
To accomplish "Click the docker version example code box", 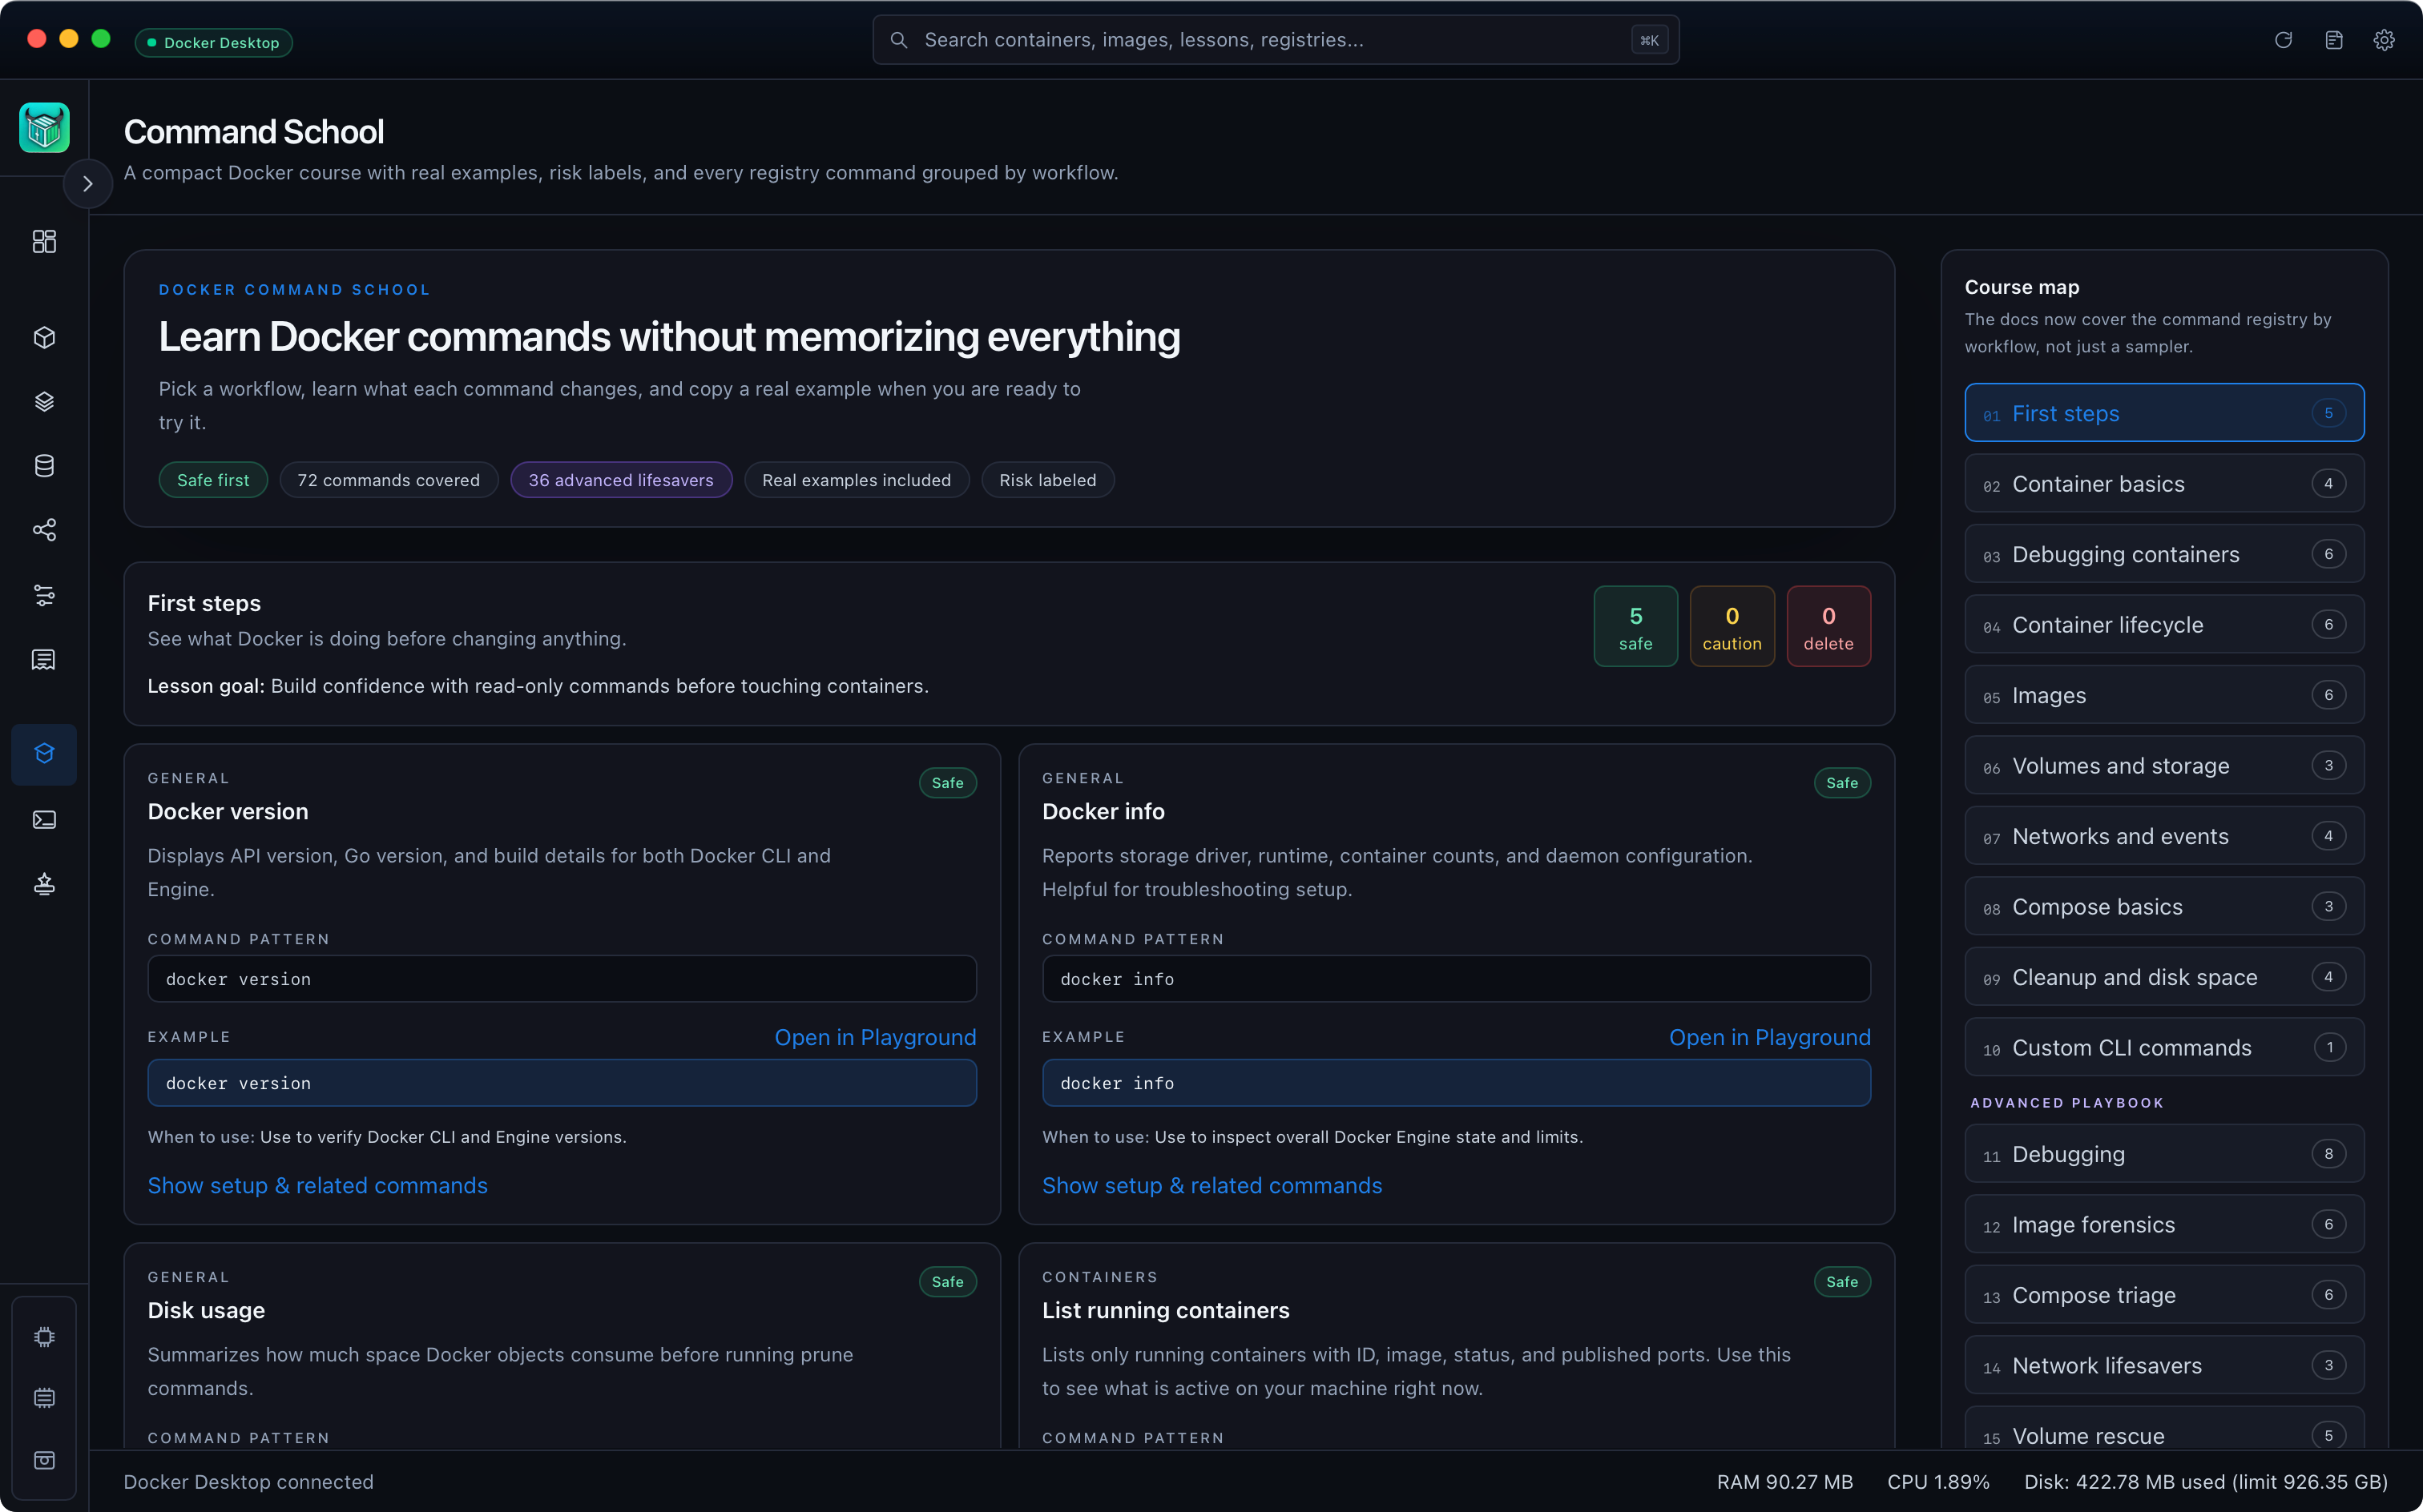I will pyautogui.click(x=562, y=1083).
